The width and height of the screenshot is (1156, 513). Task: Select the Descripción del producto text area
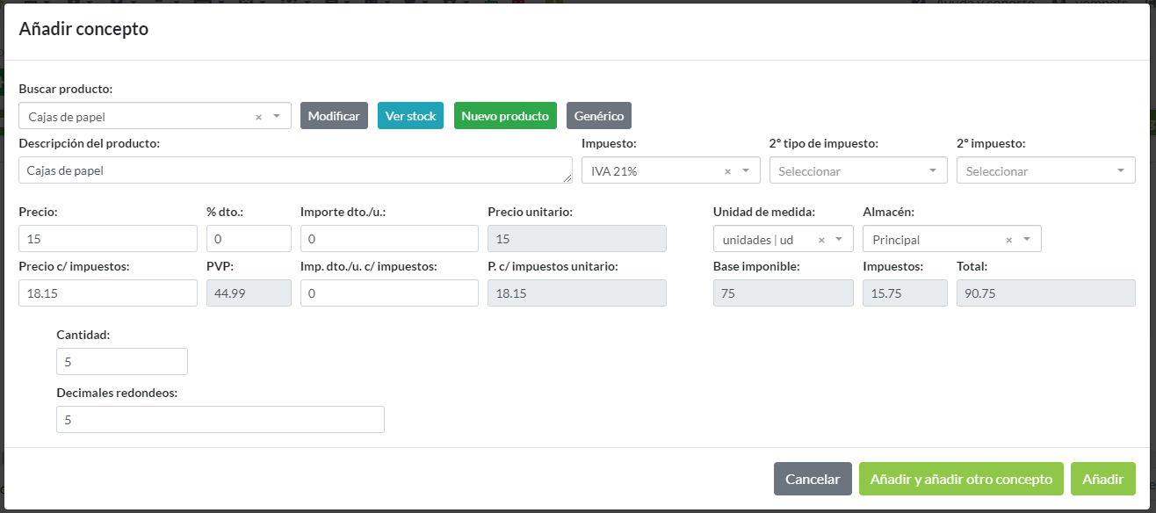point(294,170)
